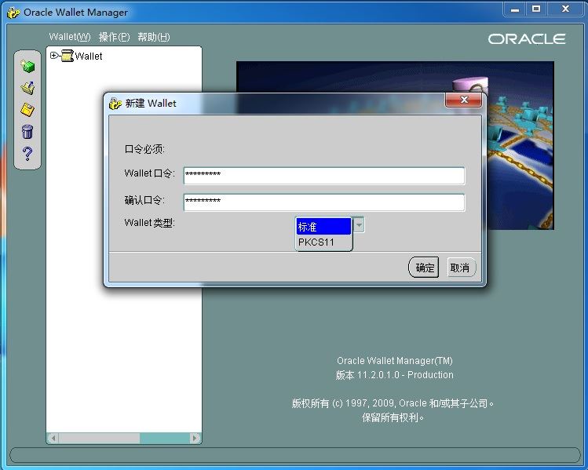Confirm with the 确定 button
Viewport: 588px width, 470px height.
click(x=424, y=268)
